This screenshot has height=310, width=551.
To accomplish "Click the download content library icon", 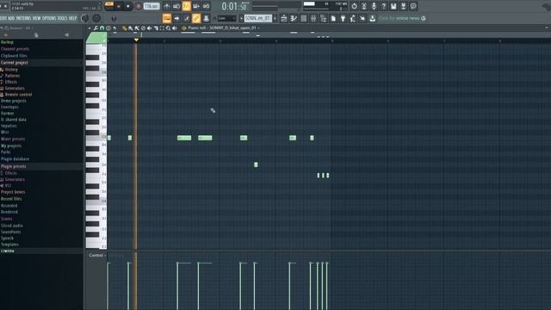I will [373, 18].
